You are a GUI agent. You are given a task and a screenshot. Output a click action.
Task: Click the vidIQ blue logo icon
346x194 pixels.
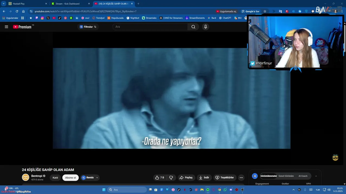click(x=255, y=176)
